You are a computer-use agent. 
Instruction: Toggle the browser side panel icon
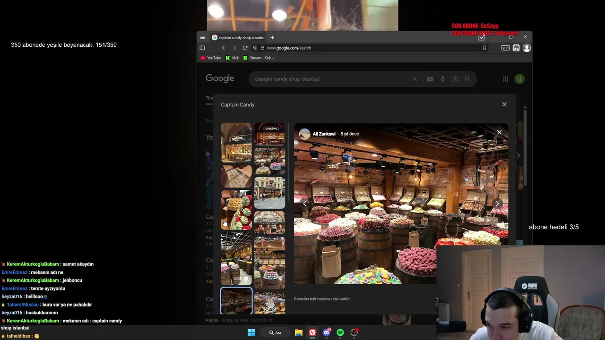coord(202,48)
